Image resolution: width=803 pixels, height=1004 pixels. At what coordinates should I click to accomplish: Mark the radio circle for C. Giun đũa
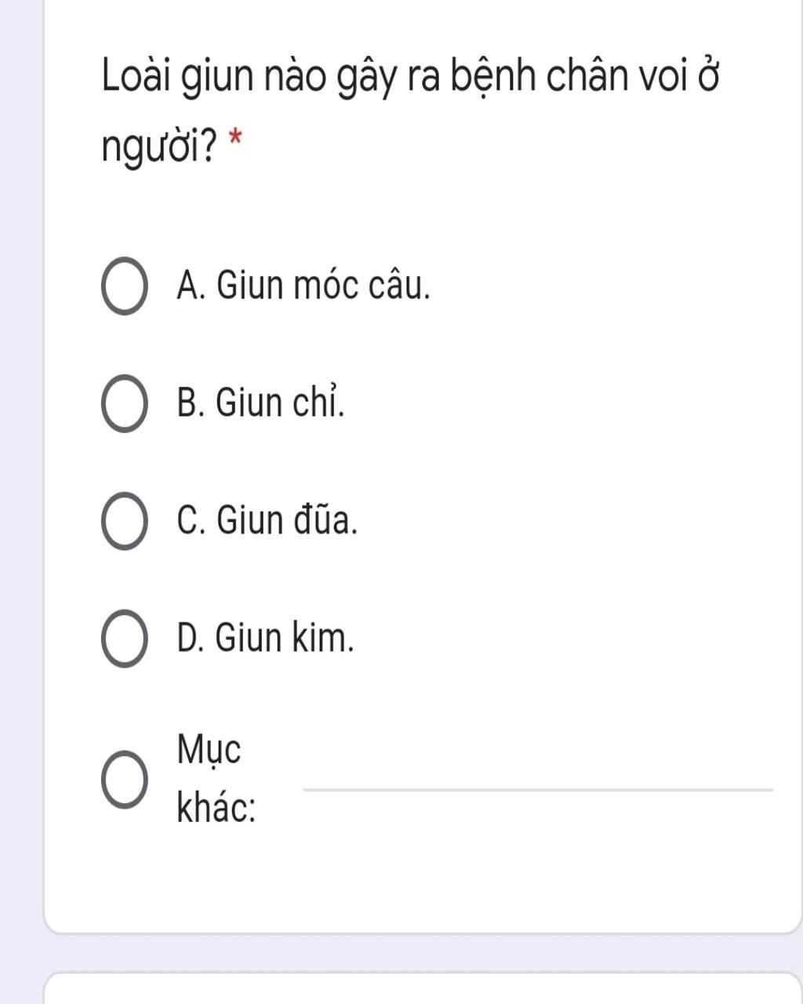124,522
